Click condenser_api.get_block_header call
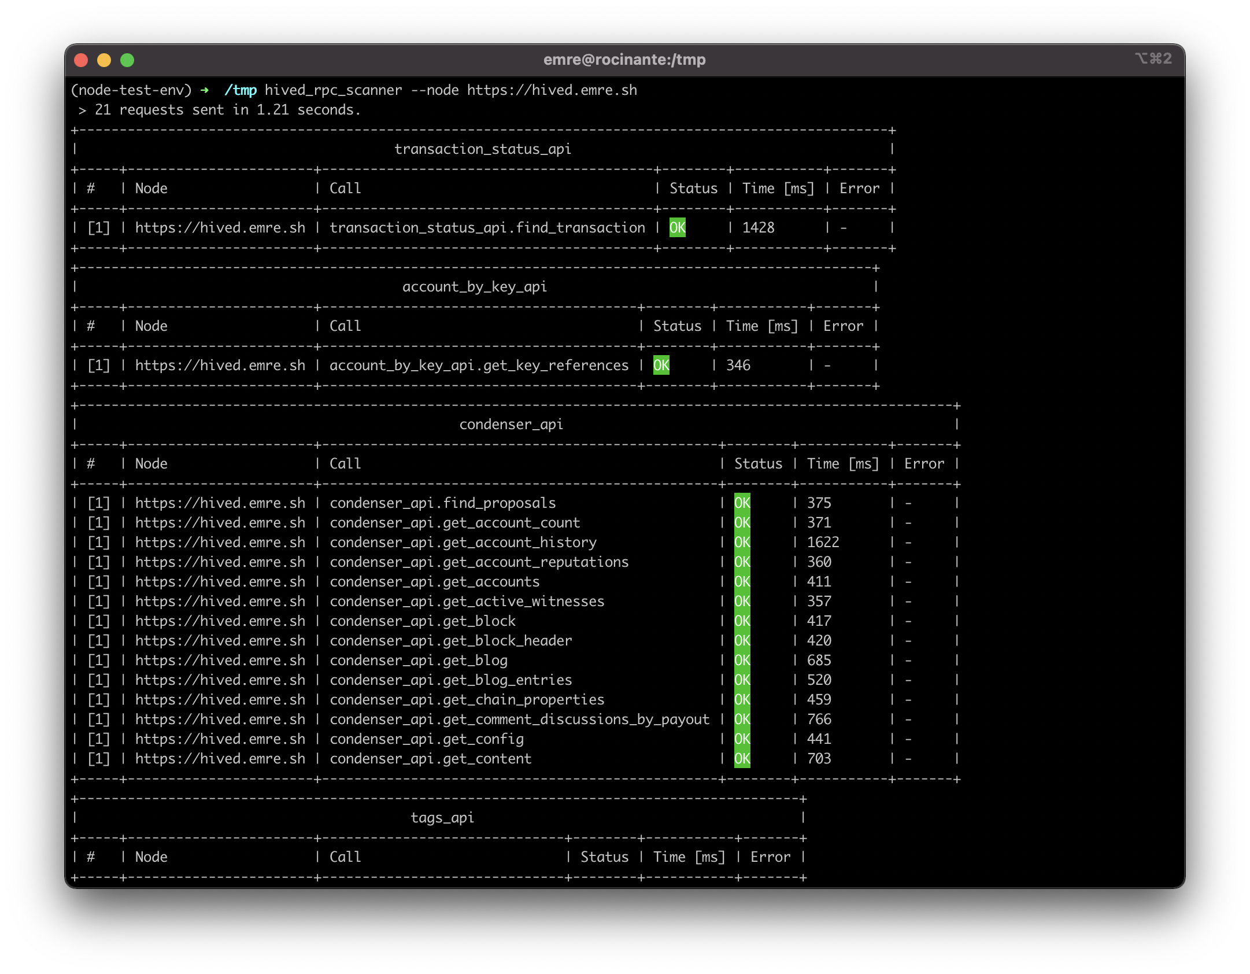This screenshot has height=974, width=1250. pos(451,641)
